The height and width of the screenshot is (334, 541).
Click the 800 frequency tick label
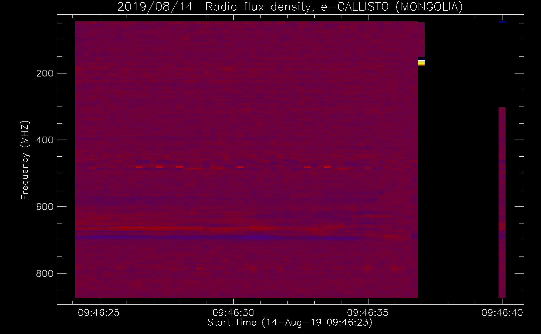point(45,274)
